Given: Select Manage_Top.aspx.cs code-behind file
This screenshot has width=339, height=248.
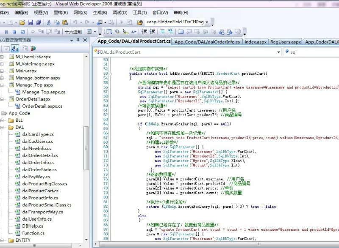Looking at the screenshot, I should [44, 92].
